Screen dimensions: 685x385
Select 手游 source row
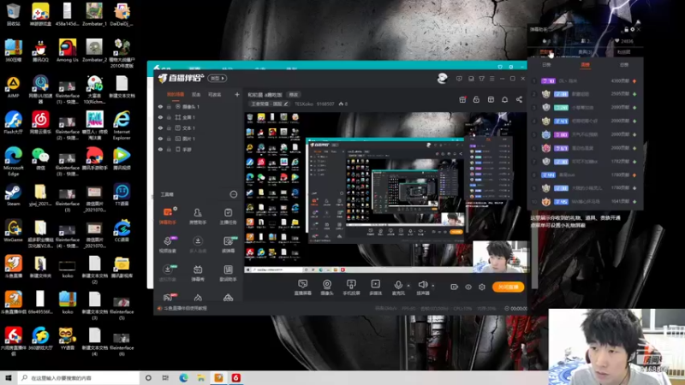(x=198, y=149)
